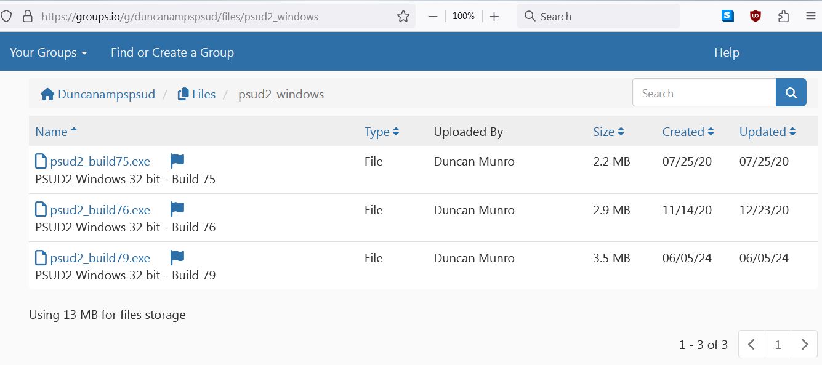Go to previous page with left chevron
This screenshot has width=822, height=365.
coord(752,344)
